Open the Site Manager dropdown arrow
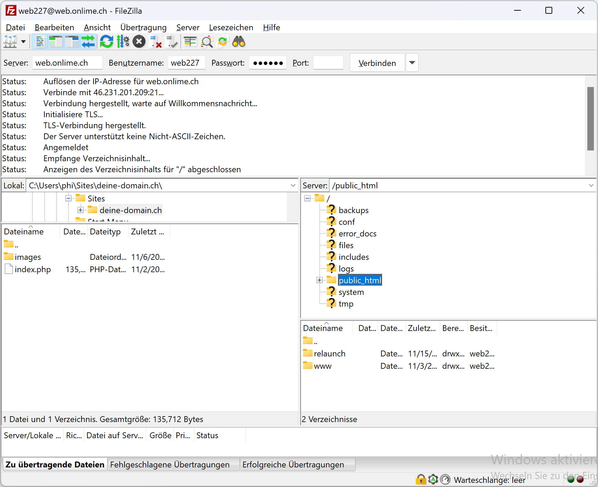This screenshot has width=598, height=487. pyautogui.click(x=23, y=42)
